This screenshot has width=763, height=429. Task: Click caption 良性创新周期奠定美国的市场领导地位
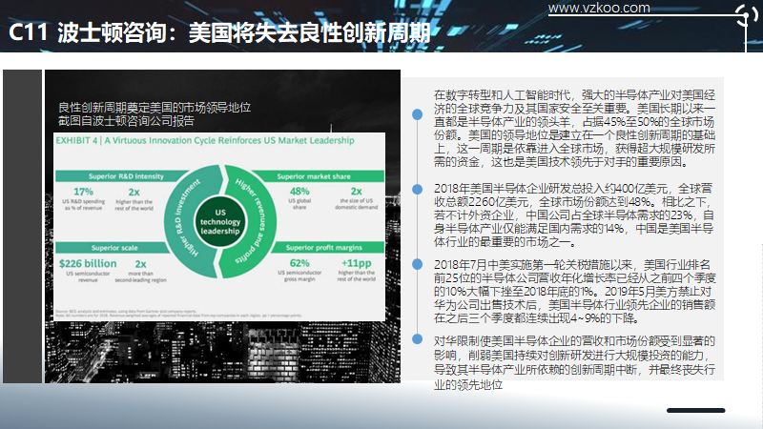click(155, 107)
